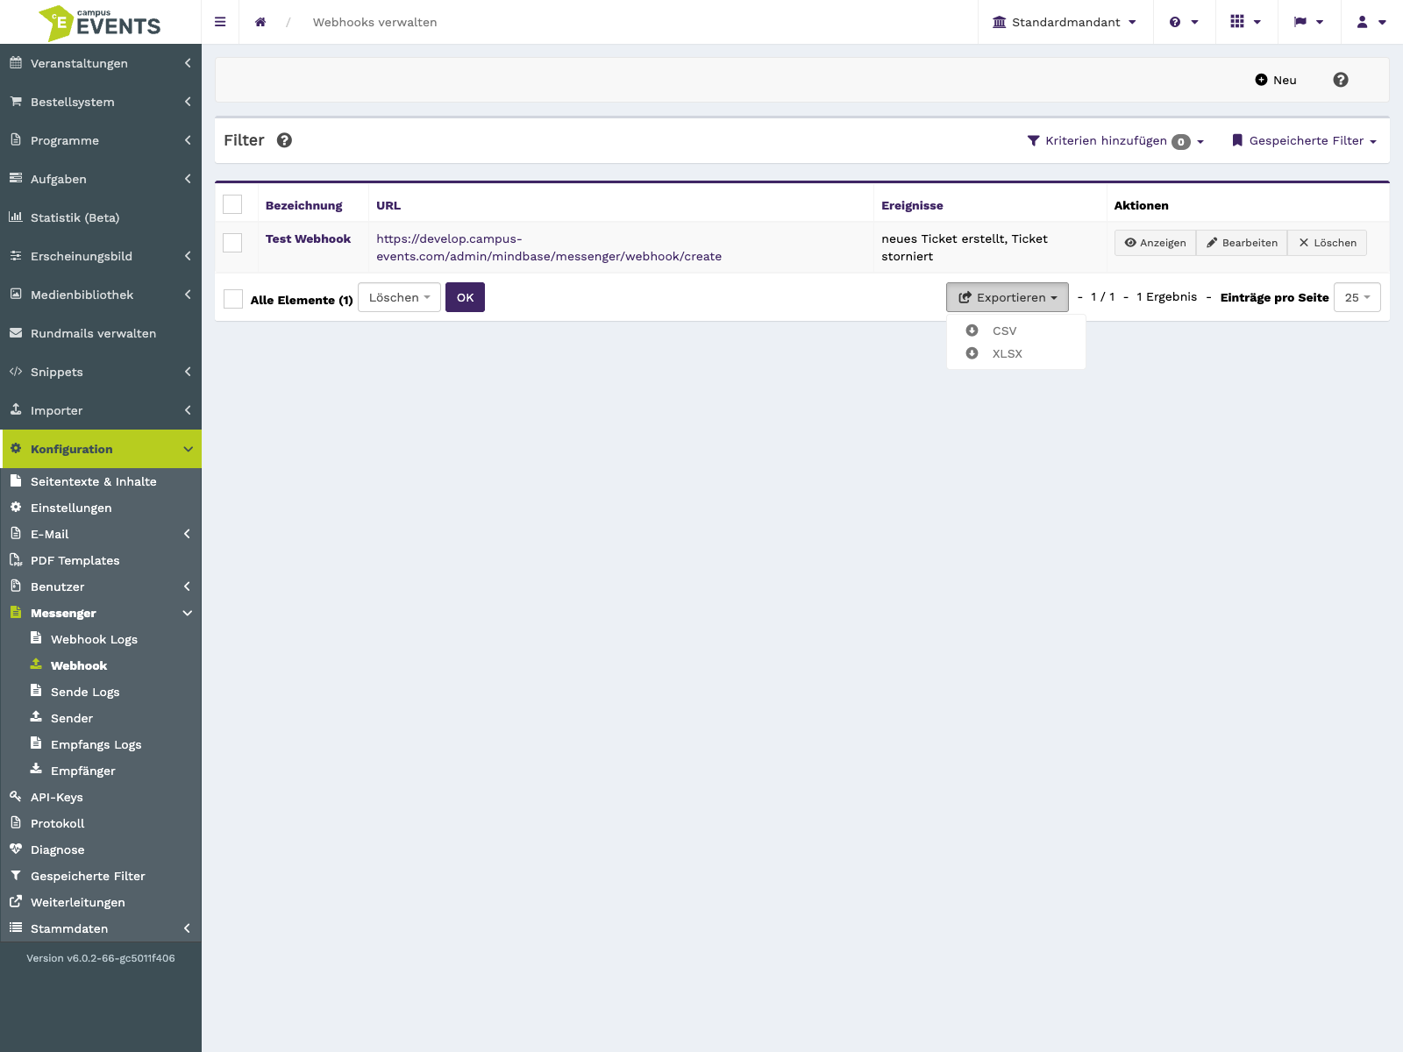The width and height of the screenshot is (1403, 1052).
Task: Open the Löschen bulk action dropdown
Action: click(399, 297)
